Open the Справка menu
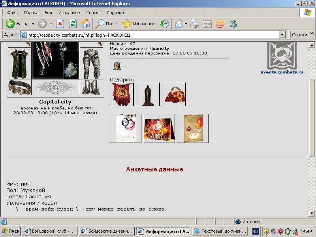Image resolution: width=316 pixels, height=237 pixels. click(x=115, y=13)
